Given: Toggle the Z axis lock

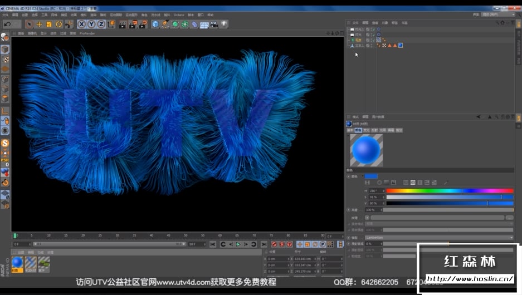Looking at the screenshot, I should pyautogui.click(x=101, y=24).
